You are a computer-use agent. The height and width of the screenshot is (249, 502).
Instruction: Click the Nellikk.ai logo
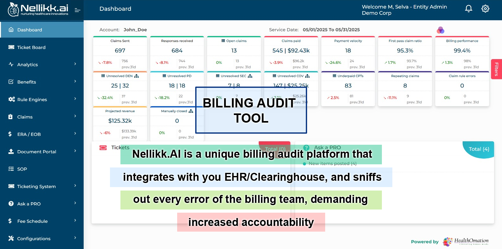[38, 9]
